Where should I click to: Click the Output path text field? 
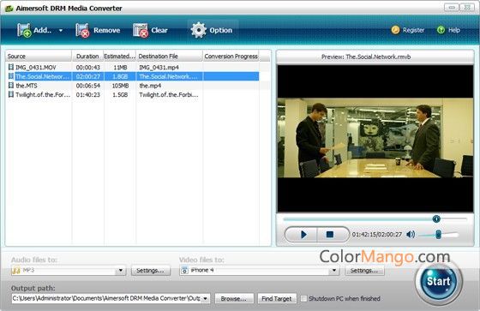tap(106, 298)
